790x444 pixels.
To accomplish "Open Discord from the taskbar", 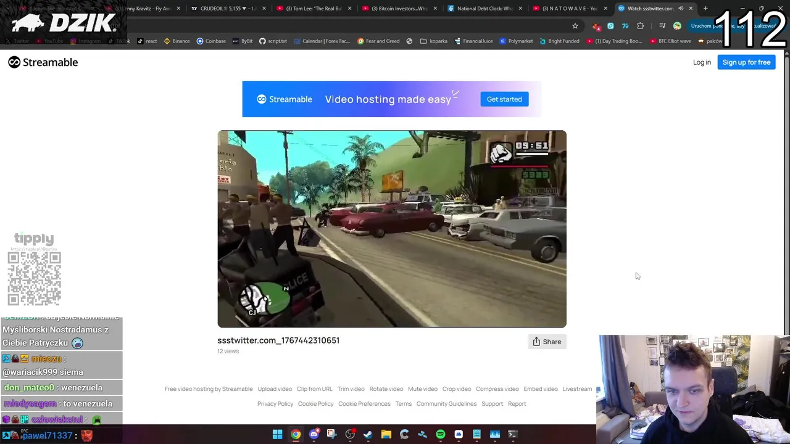I will 314,434.
